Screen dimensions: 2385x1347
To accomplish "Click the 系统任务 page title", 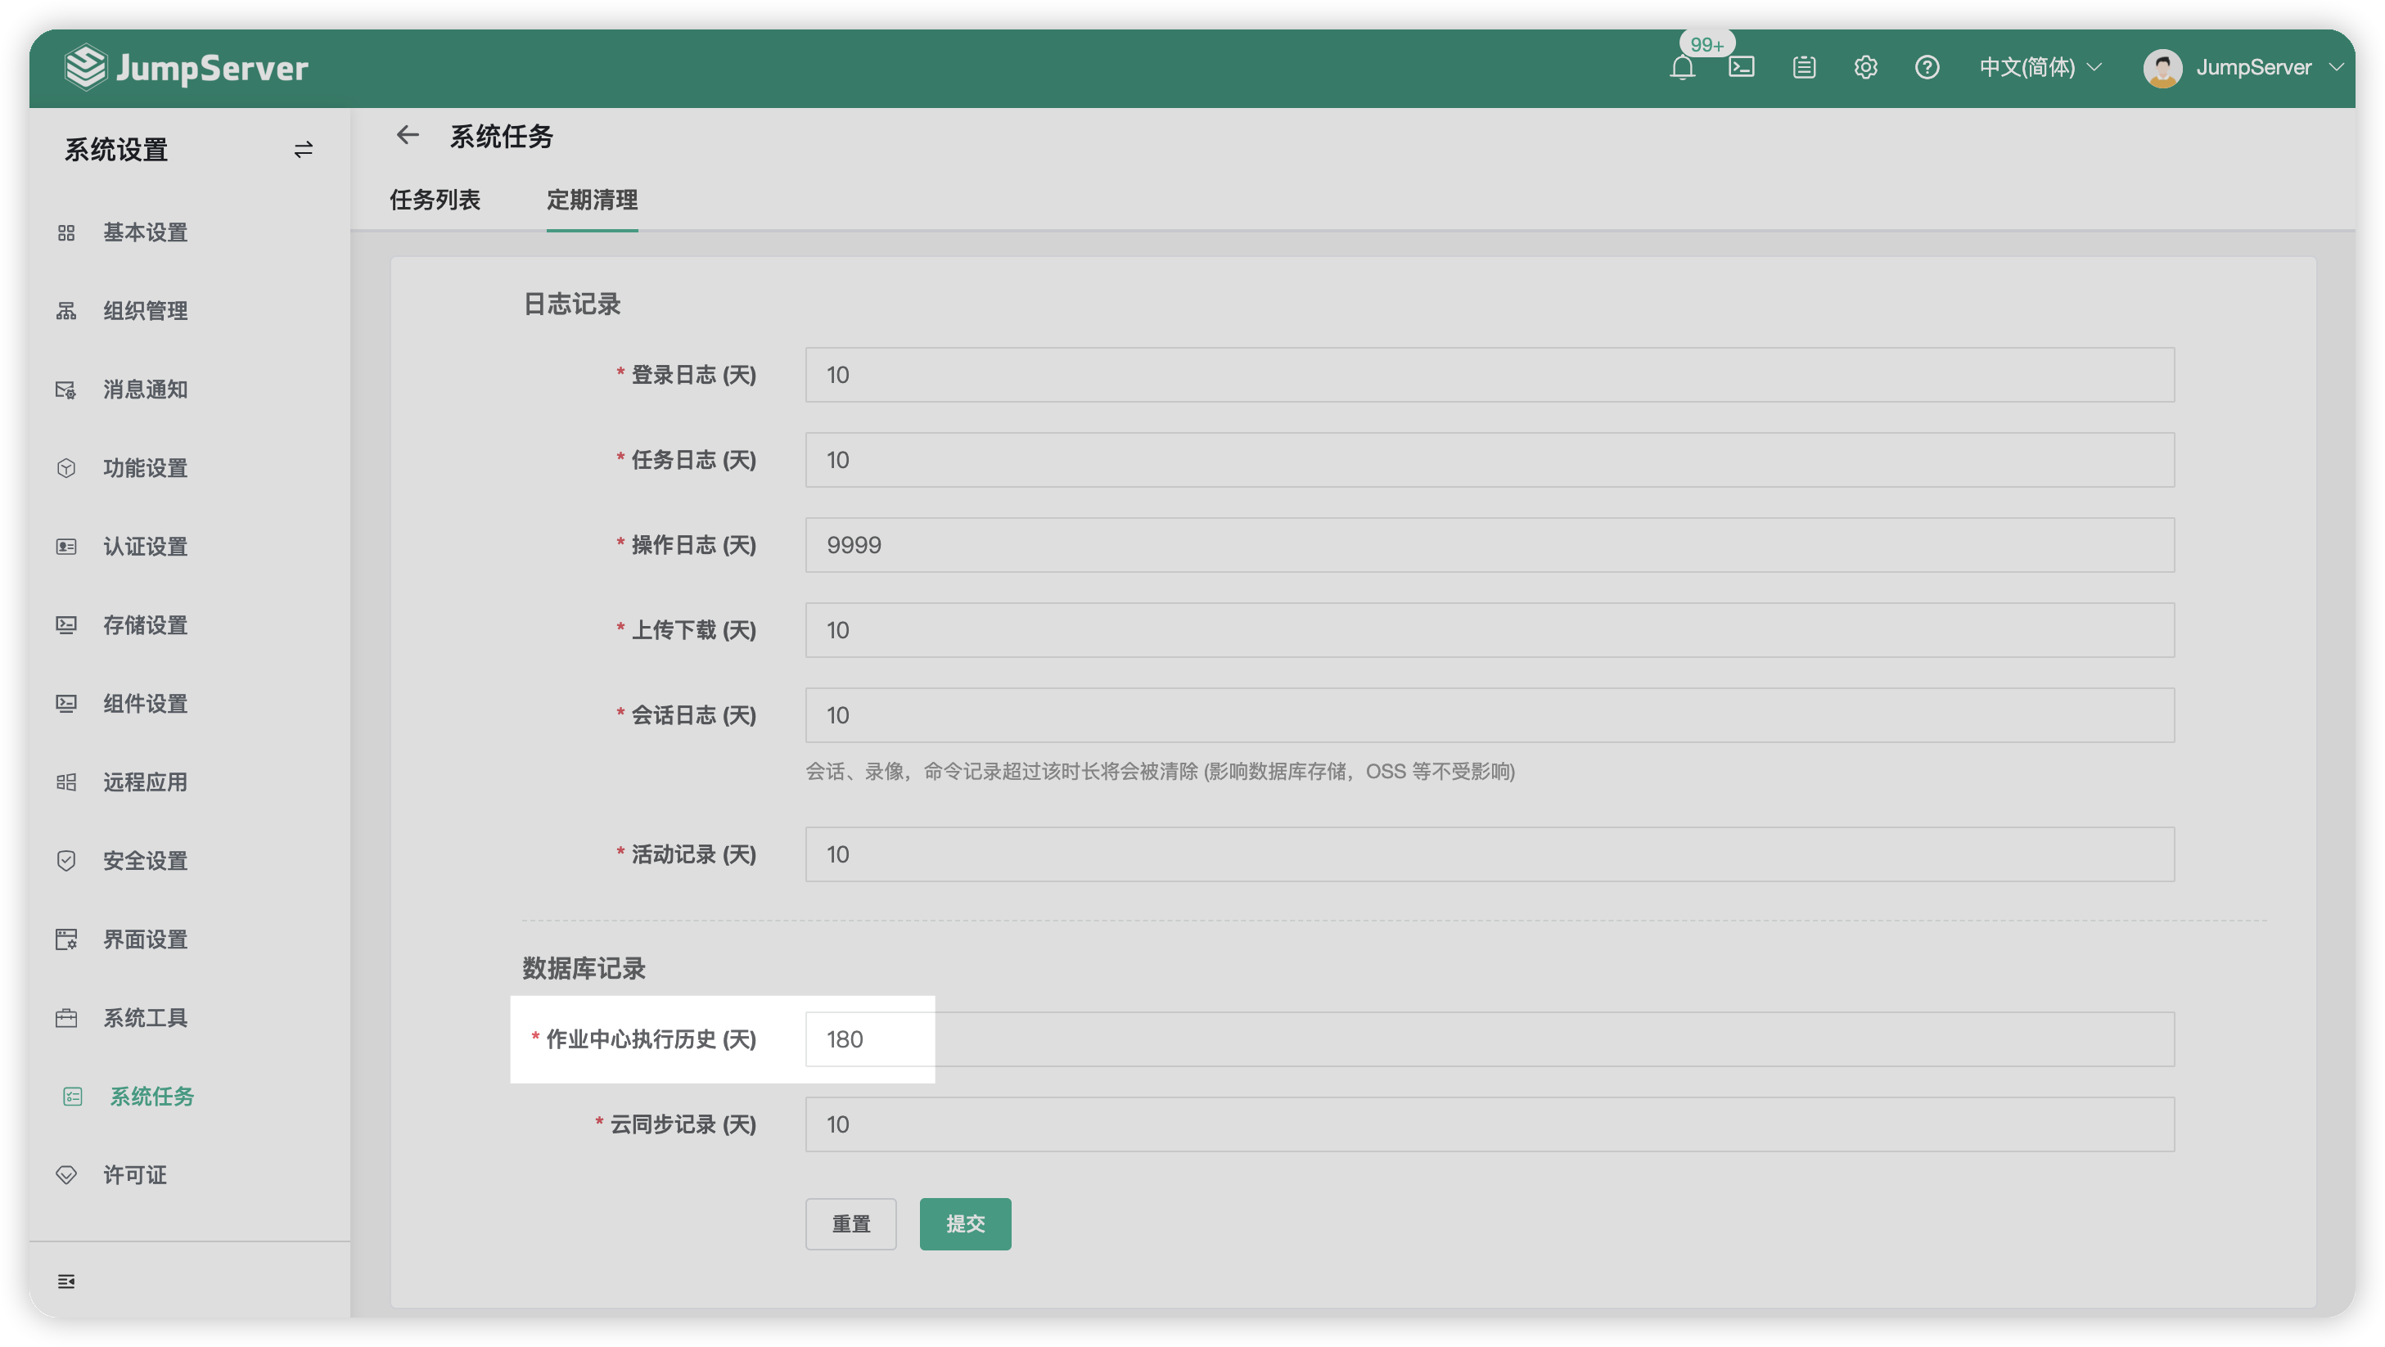I will (x=501, y=136).
